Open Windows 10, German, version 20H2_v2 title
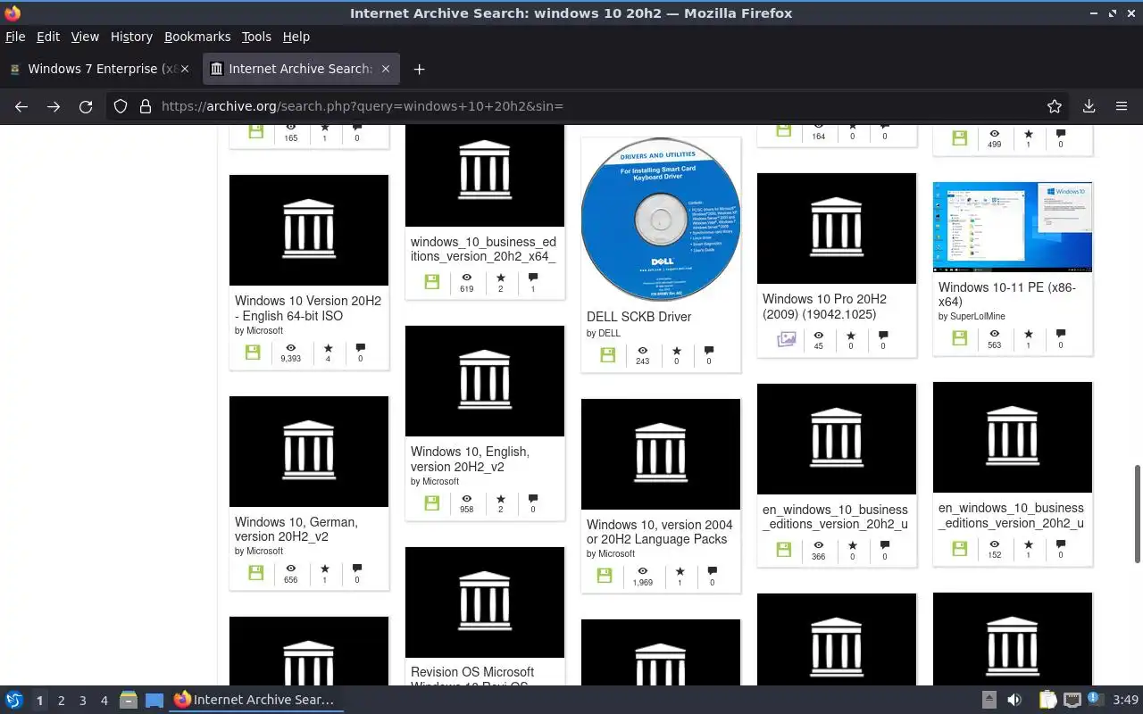The height and width of the screenshot is (714, 1143). click(296, 529)
